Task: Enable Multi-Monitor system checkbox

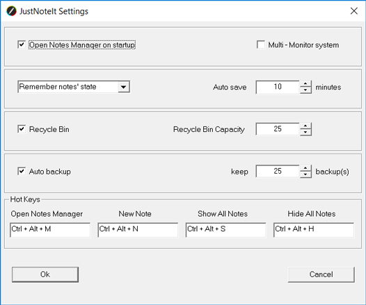Action: click(x=261, y=44)
